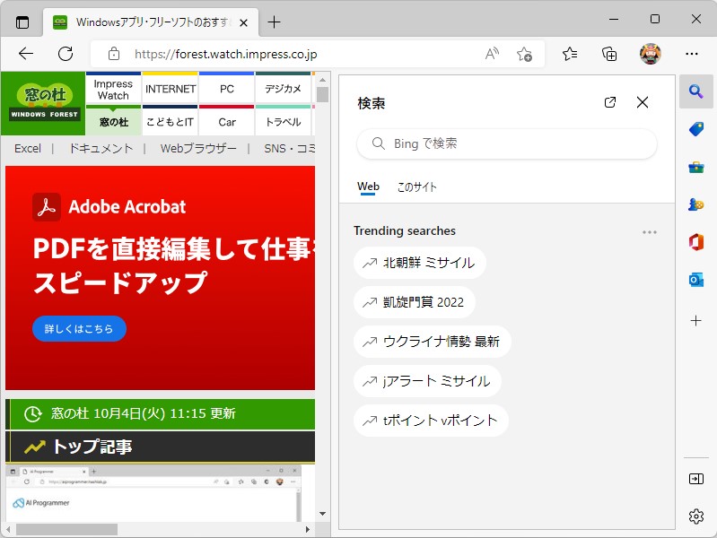
Task: View site information via the lock icon
Action: coord(114,54)
